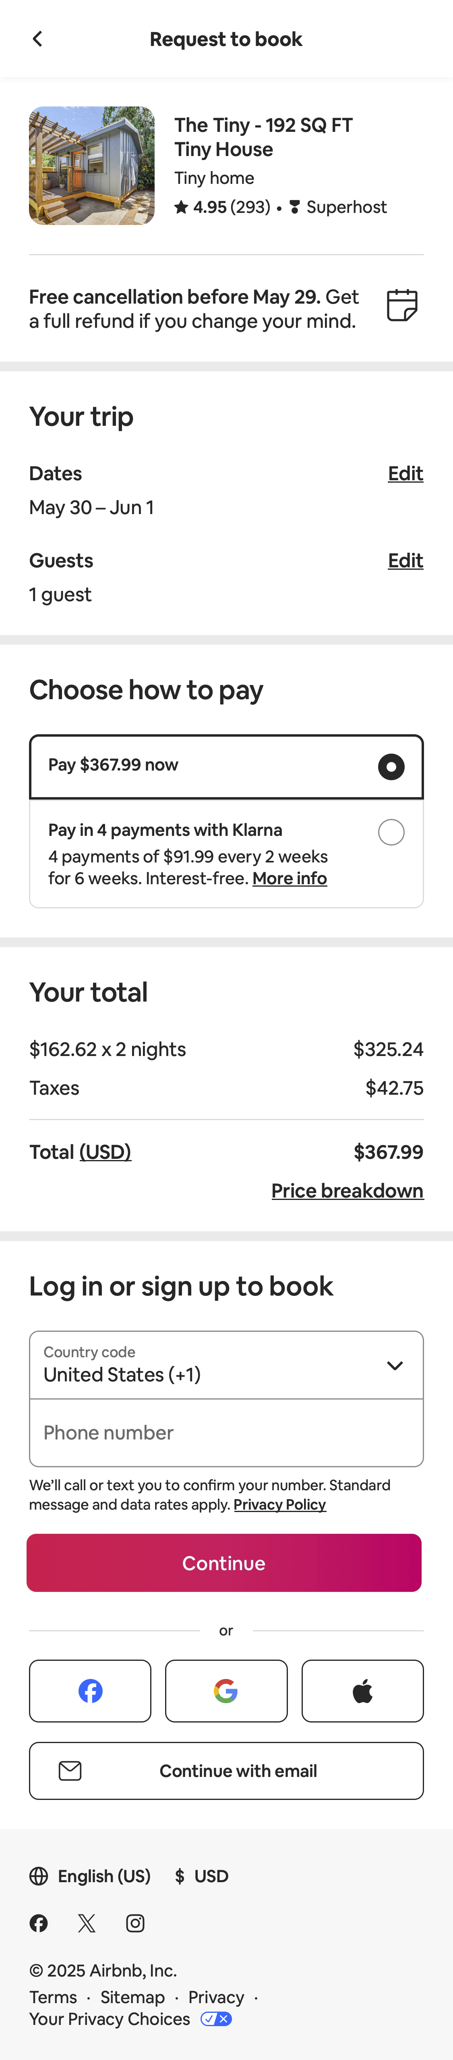View the price breakdown
Viewport: 453px width, 2060px height.
pyautogui.click(x=348, y=1190)
